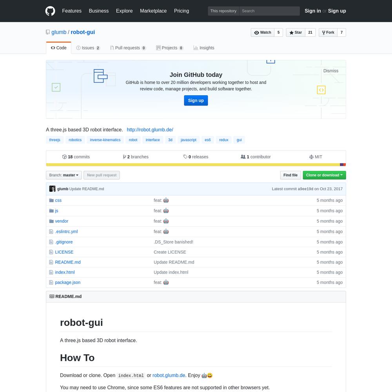The image size is (392, 392).
Task: Open the 'Update index.html' commit message
Action: tap(171, 272)
